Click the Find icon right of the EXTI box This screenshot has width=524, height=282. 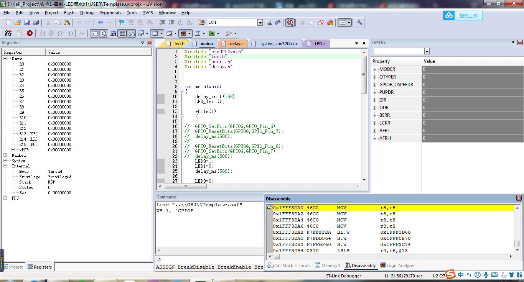click(269, 23)
